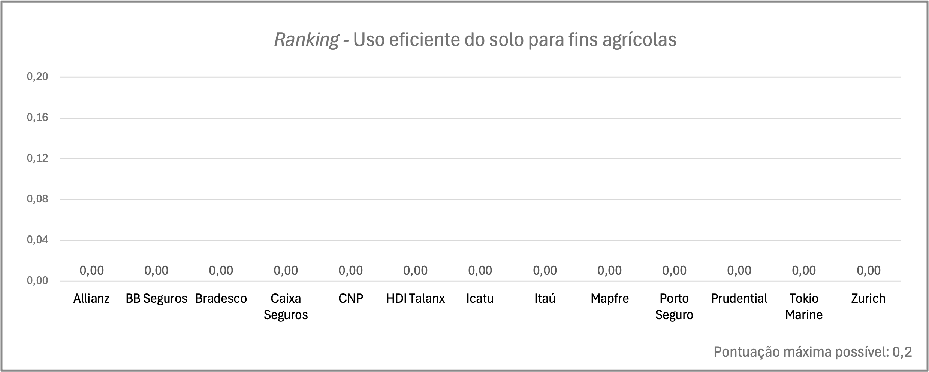This screenshot has width=929, height=372.
Task: Click the Prudential category label
Action: (x=739, y=298)
